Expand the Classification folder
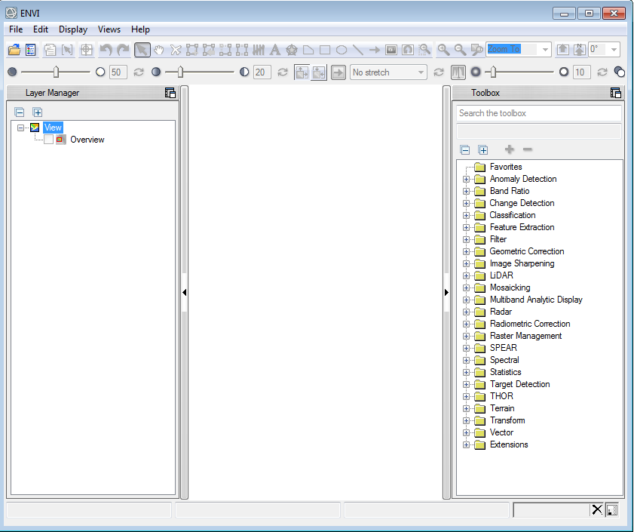This screenshot has height=532, width=634. (466, 215)
